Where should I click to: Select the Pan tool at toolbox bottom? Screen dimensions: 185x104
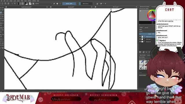[x=3, y=48]
